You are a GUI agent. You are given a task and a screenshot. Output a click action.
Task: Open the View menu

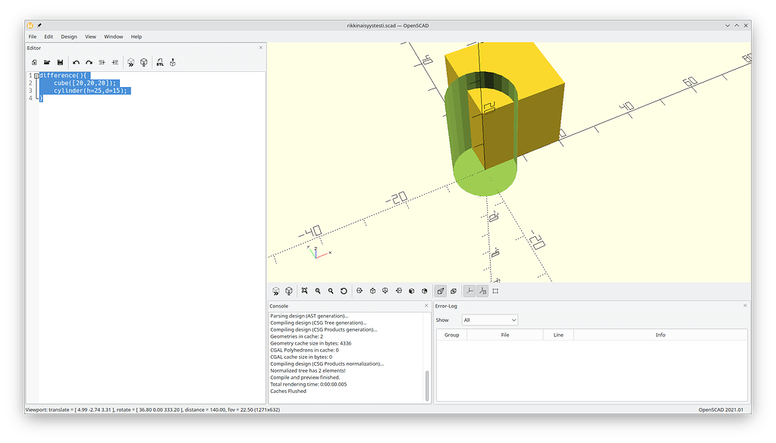click(x=90, y=36)
